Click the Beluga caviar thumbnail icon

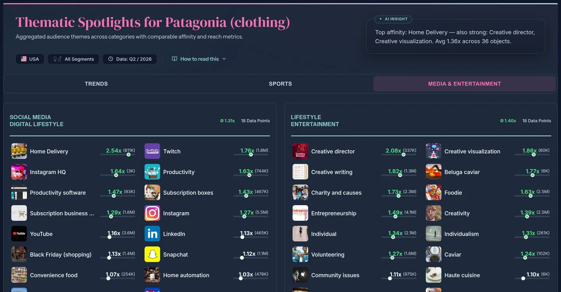[x=434, y=172]
